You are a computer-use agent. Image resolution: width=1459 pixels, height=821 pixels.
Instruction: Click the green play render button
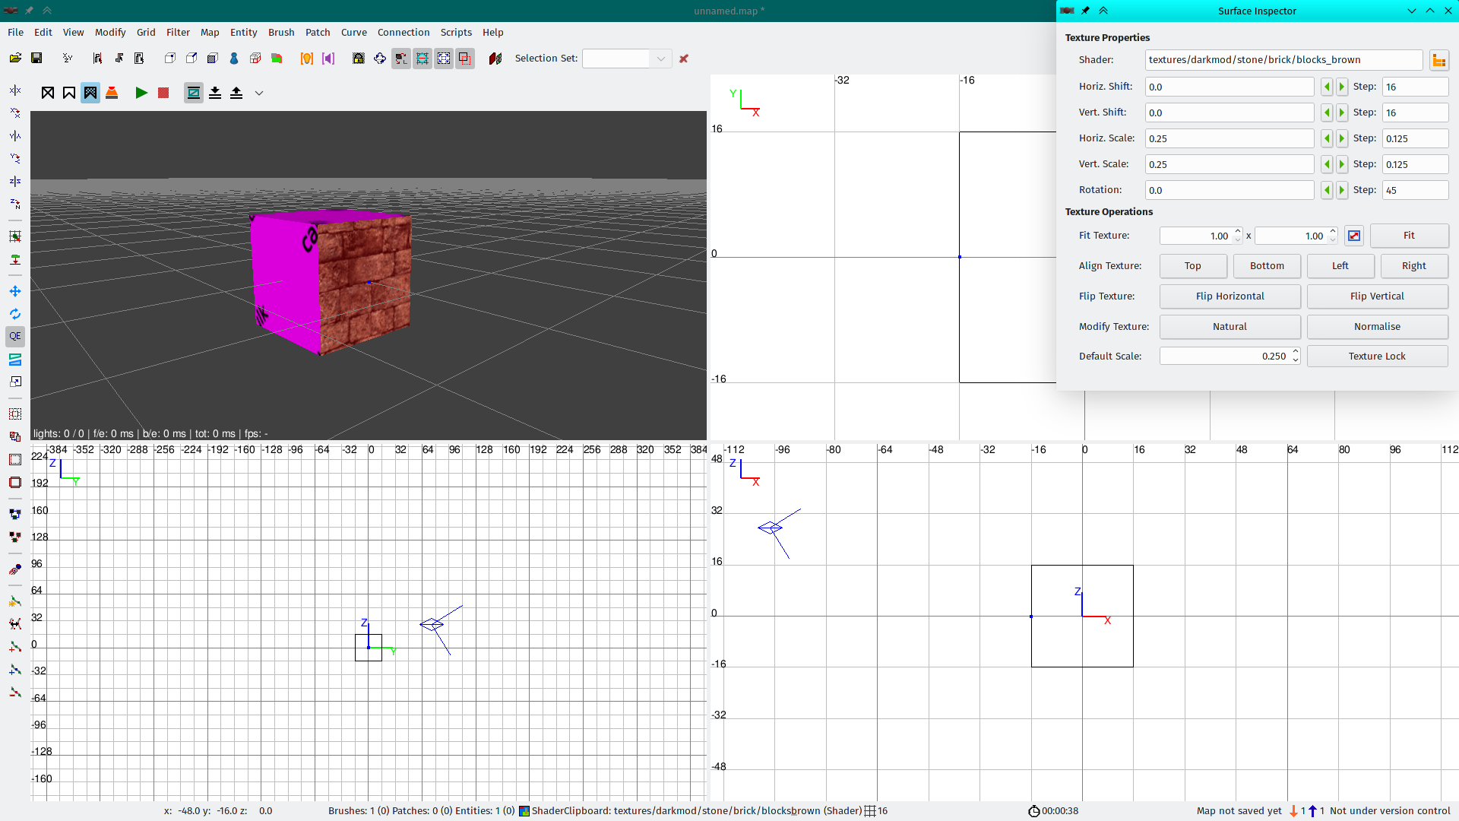(141, 93)
